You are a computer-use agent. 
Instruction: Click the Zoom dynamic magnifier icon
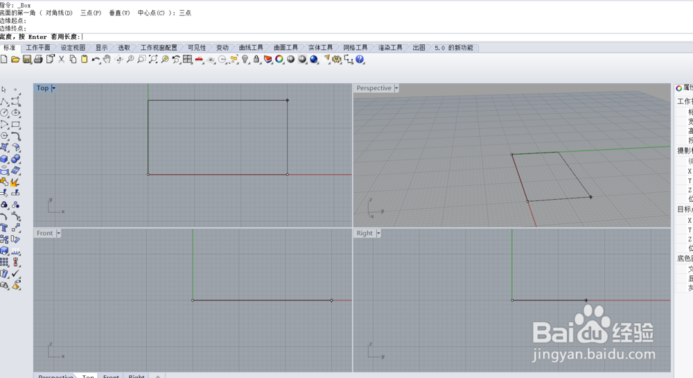point(130,59)
